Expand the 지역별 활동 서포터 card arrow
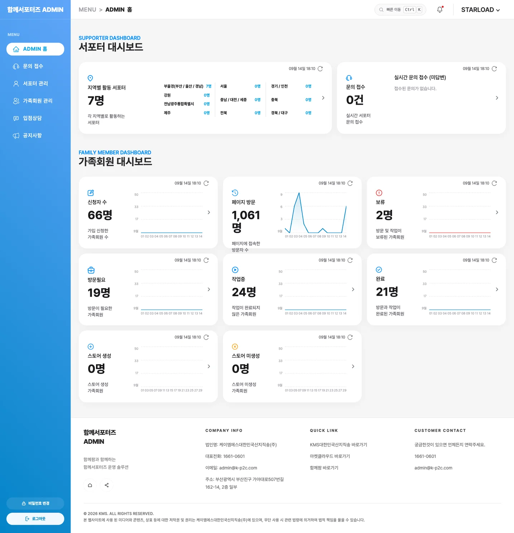Viewport: 514px width, 533px height. (323, 98)
